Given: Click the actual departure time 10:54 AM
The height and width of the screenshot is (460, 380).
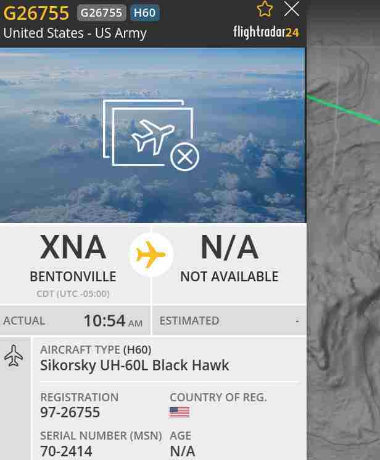Looking at the screenshot, I should tap(113, 321).
